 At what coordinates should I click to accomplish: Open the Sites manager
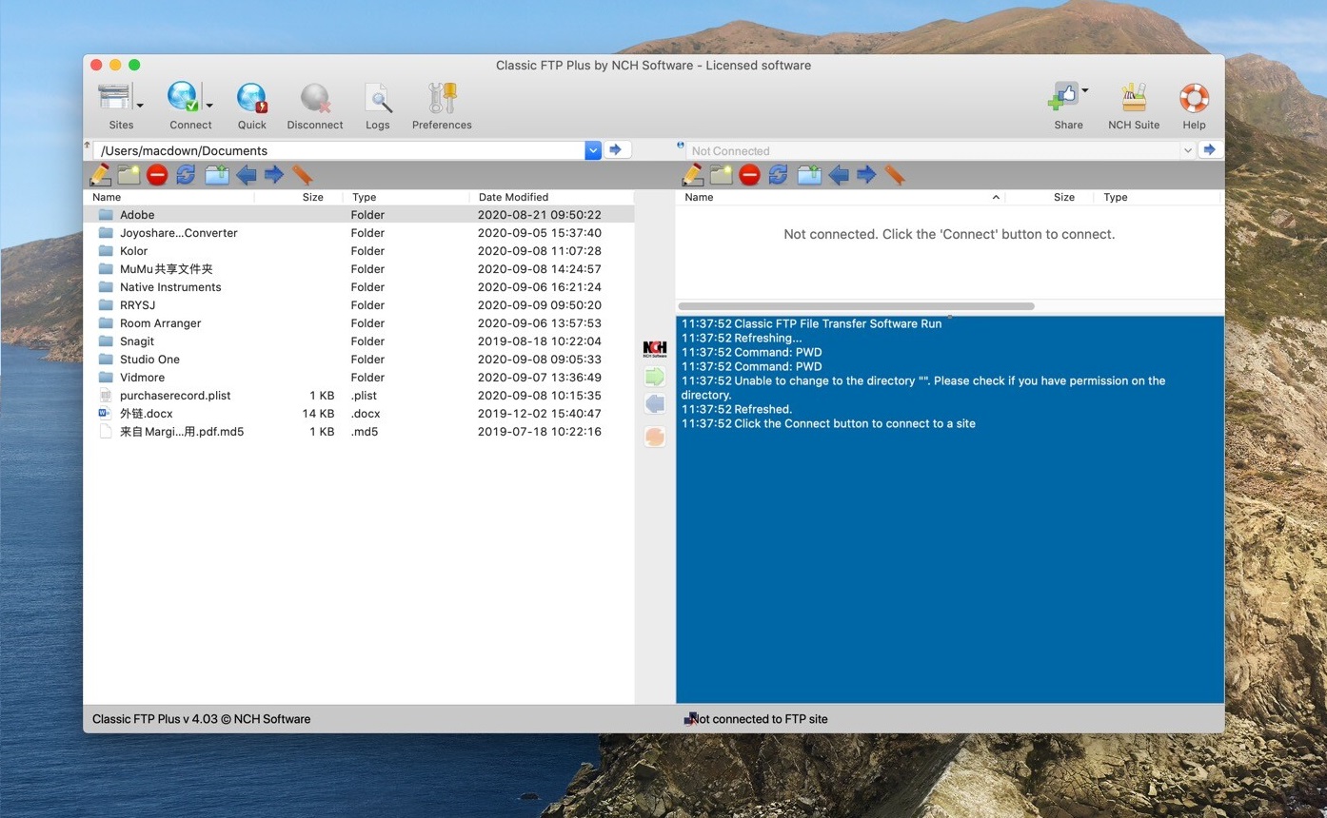click(119, 99)
